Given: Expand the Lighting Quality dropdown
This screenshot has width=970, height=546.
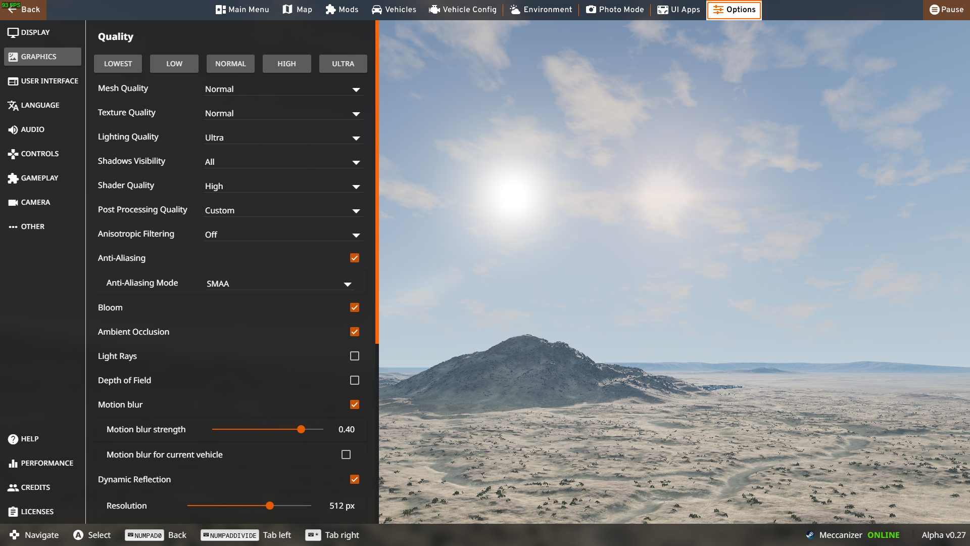Looking at the screenshot, I should pyautogui.click(x=283, y=138).
